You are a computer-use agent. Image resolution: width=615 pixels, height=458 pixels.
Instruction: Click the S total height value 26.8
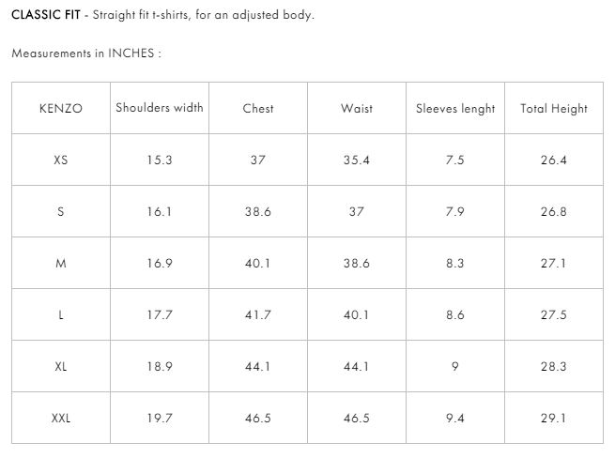[x=554, y=212]
